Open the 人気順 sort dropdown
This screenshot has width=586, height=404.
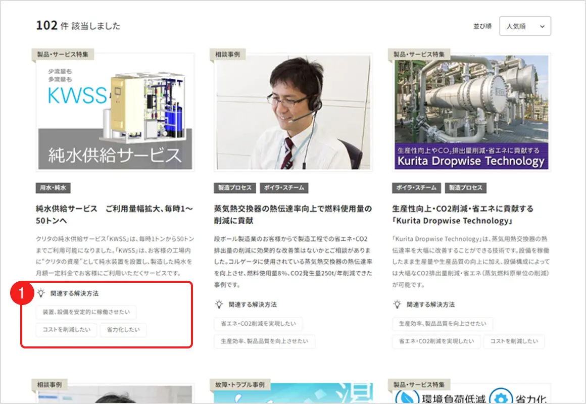click(x=524, y=27)
